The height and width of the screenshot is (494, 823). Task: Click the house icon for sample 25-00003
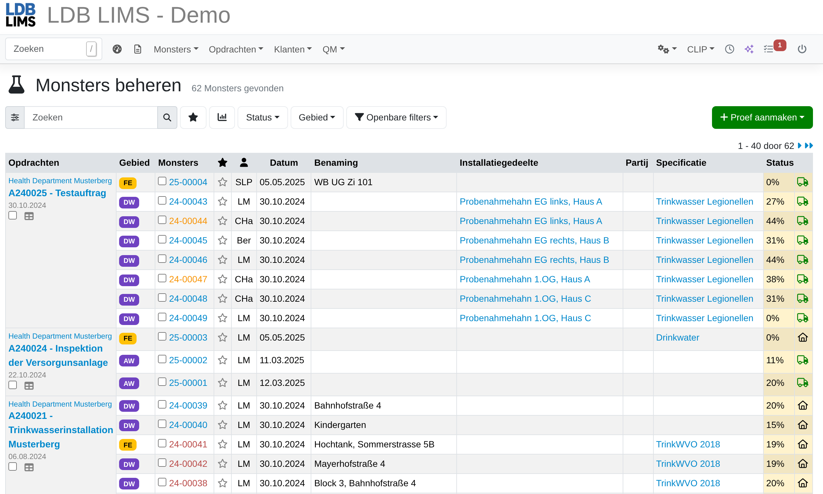click(x=802, y=338)
